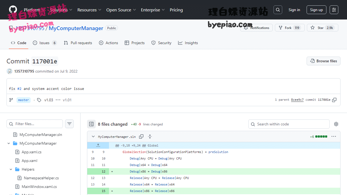The image size is (347, 195).
Task: Expand the Enterprise menu
Action: (153, 10)
